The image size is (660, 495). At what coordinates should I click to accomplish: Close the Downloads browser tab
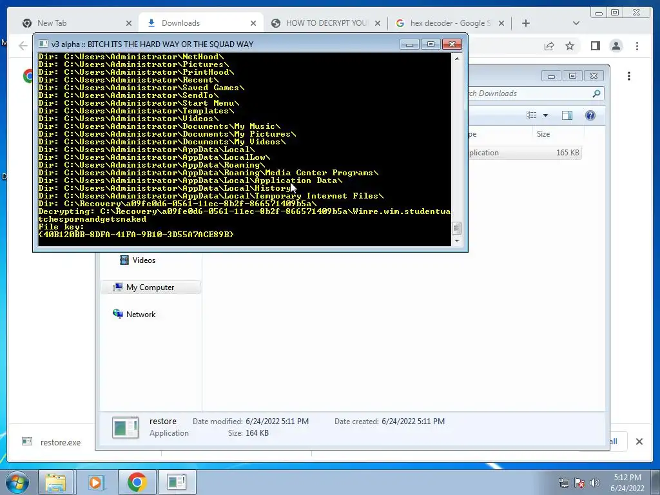click(x=253, y=23)
